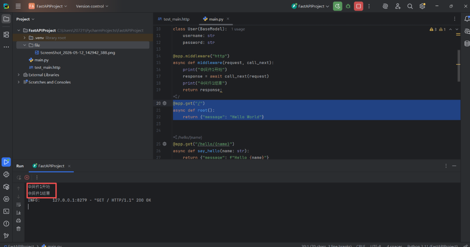Click UTF-8 encoding in status bar
Image resolution: width=470 pixels, height=247 pixels.
tap(376, 245)
